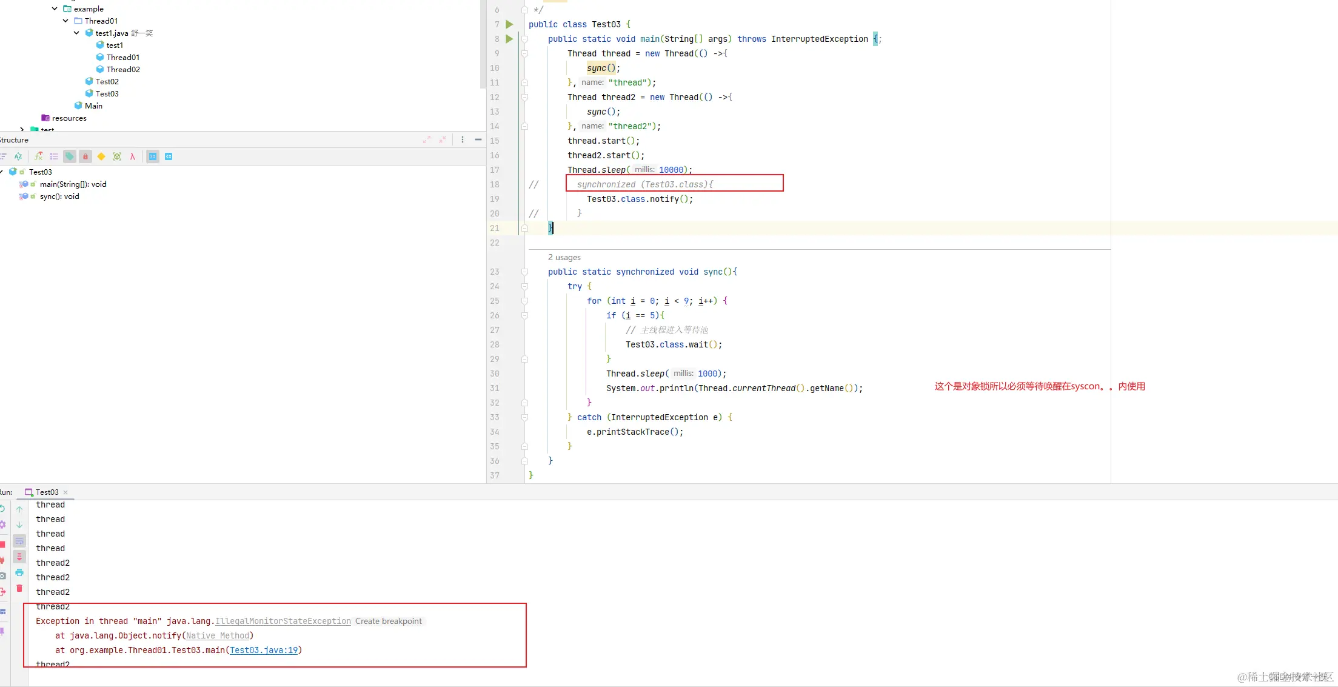This screenshot has width=1338, height=687.
Task: Toggle Scroll to End in console
Action: 19,557
